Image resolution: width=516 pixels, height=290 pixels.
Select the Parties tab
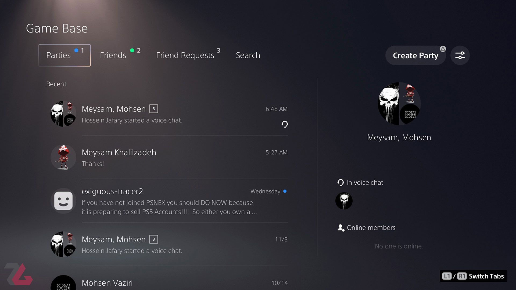click(x=64, y=55)
